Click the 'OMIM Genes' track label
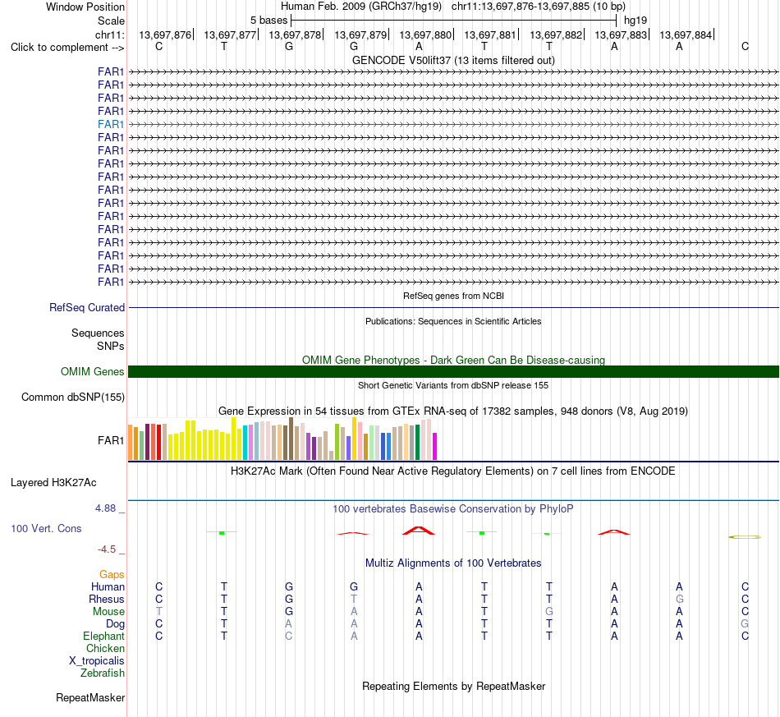The image size is (780, 717). (92, 372)
